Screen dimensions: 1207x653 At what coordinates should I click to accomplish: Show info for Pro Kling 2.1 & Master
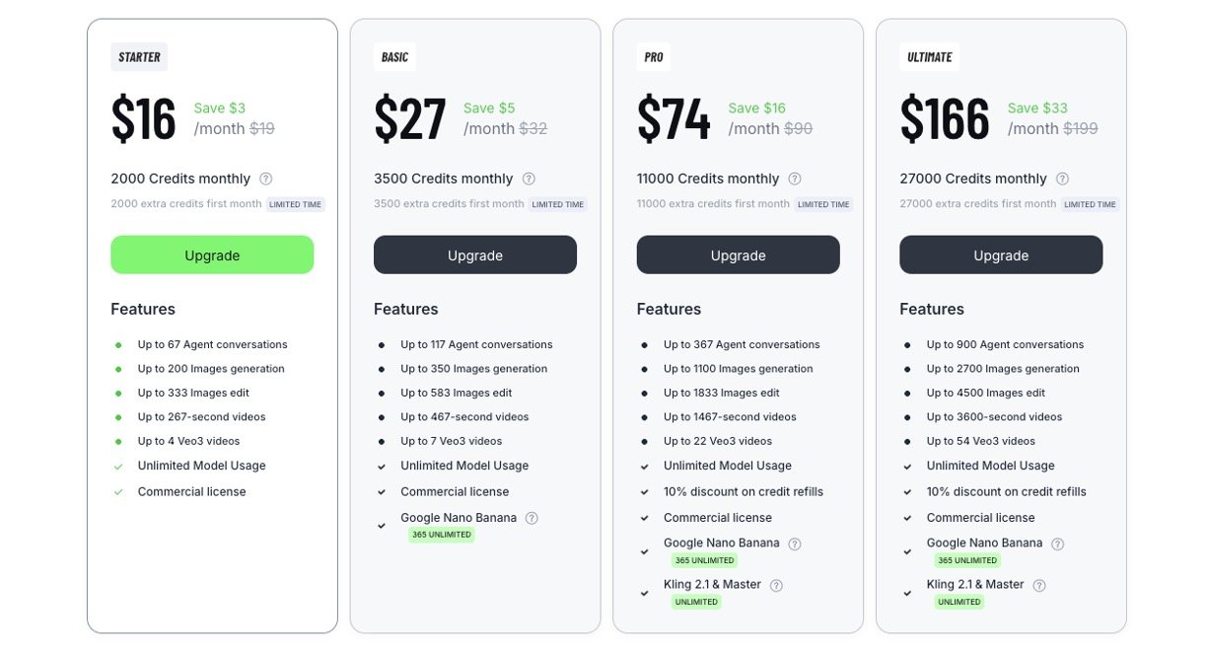click(x=776, y=585)
